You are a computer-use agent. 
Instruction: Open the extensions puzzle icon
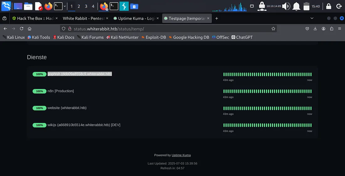click(x=332, y=29)
